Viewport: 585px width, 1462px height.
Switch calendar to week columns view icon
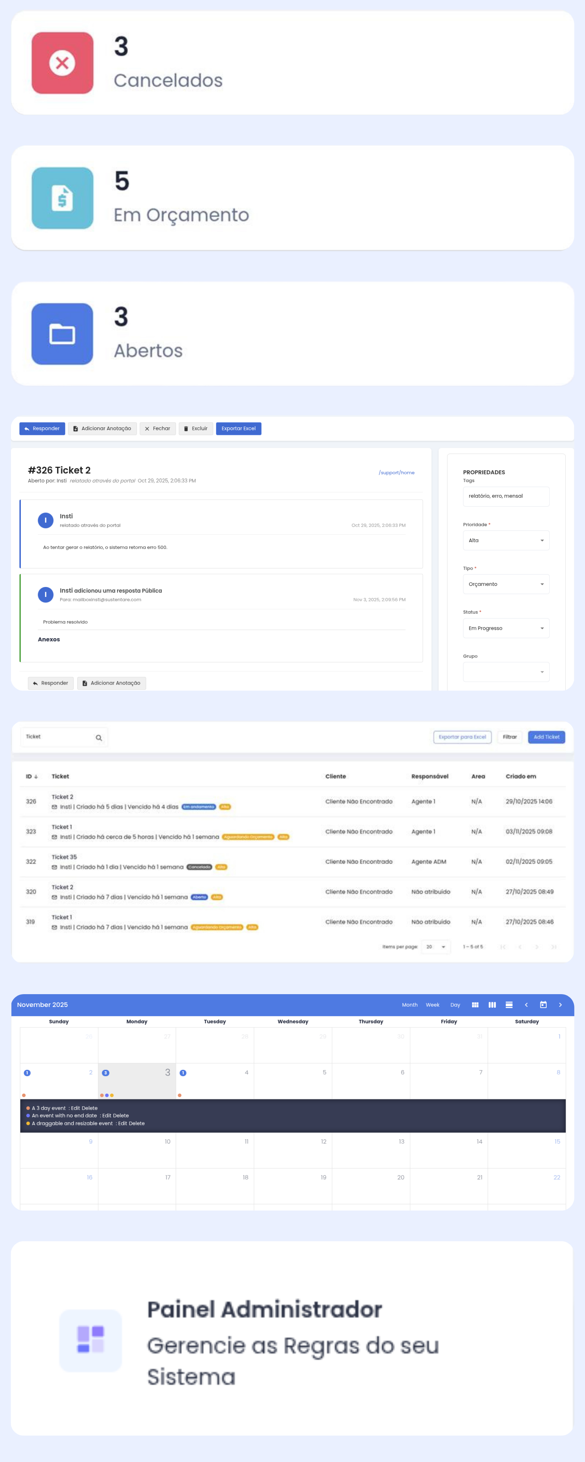coord(492,1004)
